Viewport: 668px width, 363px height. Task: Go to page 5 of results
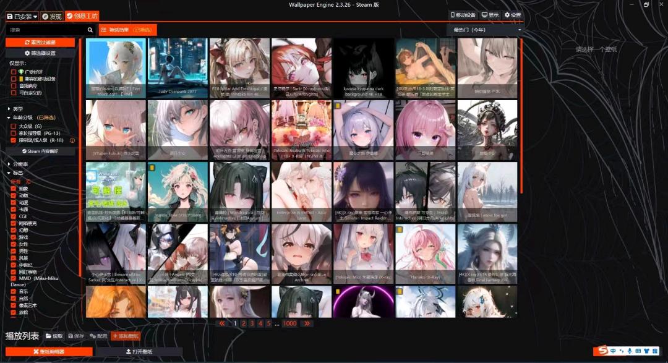point(269,324)
